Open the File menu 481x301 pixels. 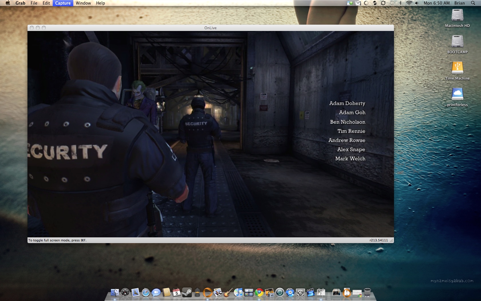[34, 3]
